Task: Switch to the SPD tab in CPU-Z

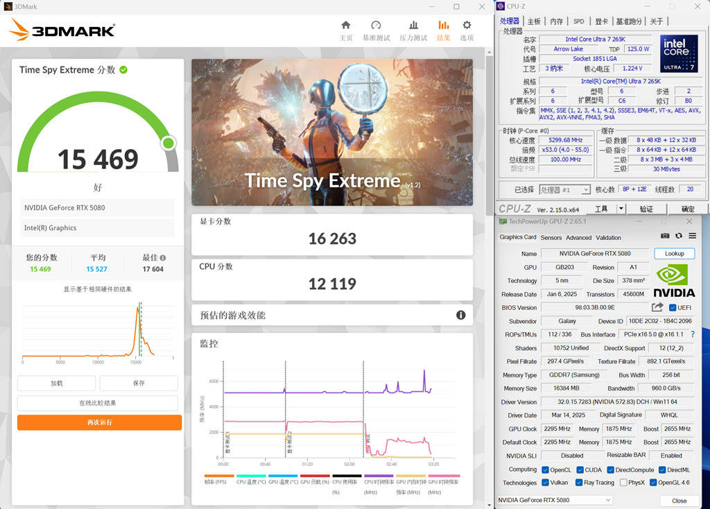Action: 579,21
